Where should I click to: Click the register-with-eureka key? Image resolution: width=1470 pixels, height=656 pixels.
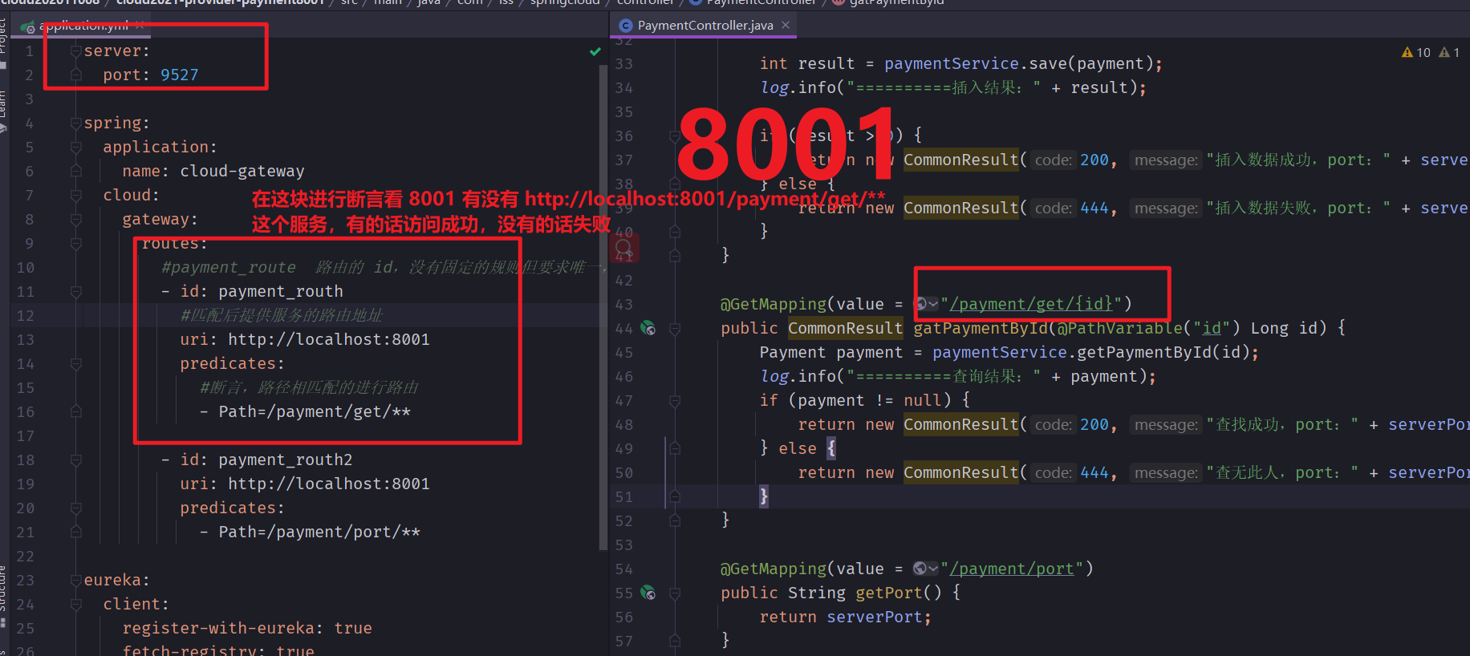(x=218, y=628)
